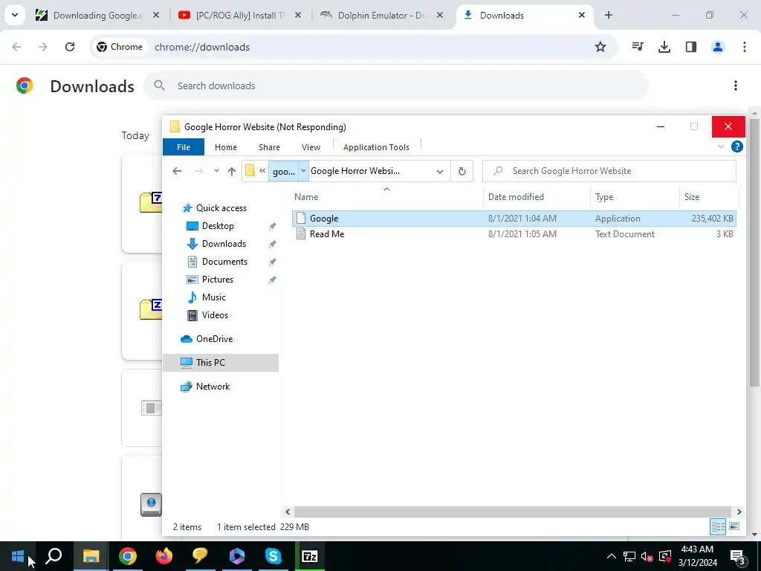Sort files by Size column
The height and width of the screenshot is (571, 761).
pos(708,196)
